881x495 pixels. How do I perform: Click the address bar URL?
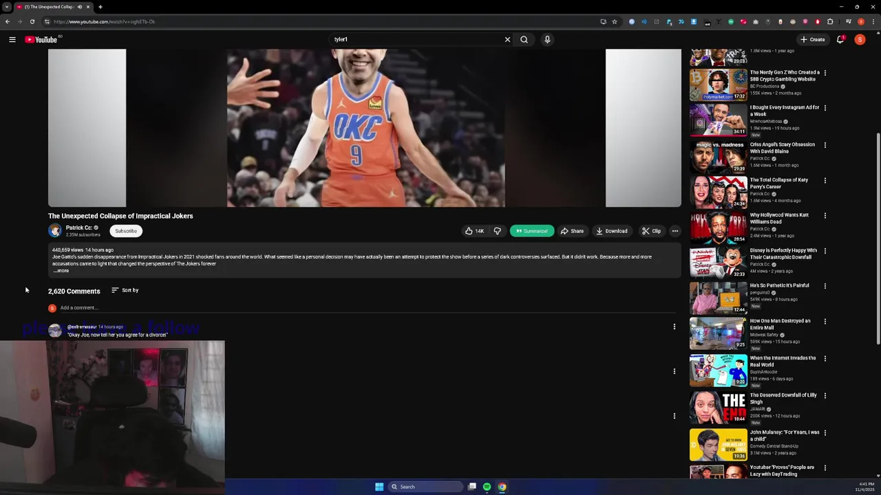point(105,21)
